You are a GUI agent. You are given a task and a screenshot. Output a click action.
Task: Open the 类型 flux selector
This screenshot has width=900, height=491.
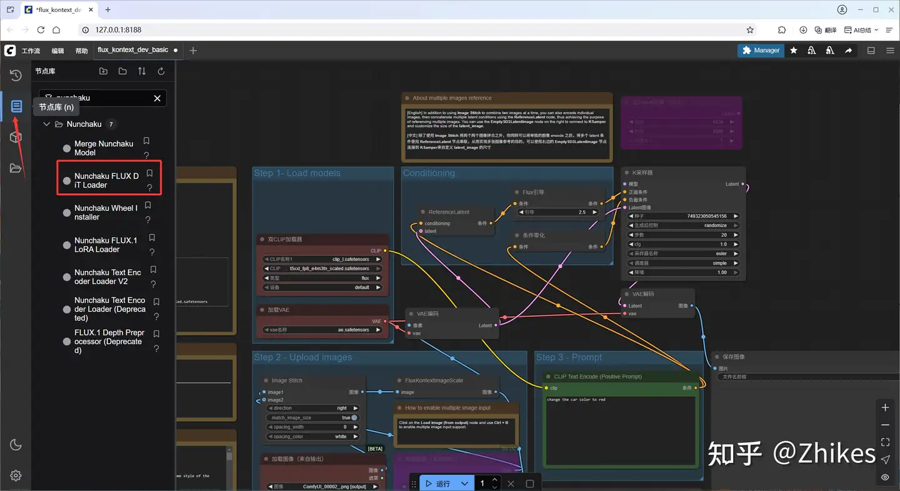click(x=323, y=278)
